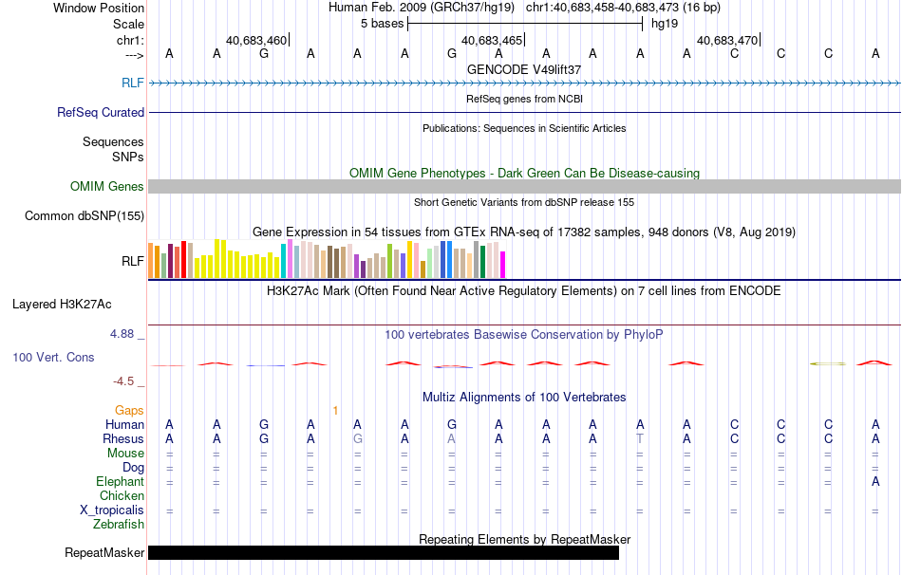Click the '5 bases' scale bar label
This screenshot has height=575, width=902.
382,24
